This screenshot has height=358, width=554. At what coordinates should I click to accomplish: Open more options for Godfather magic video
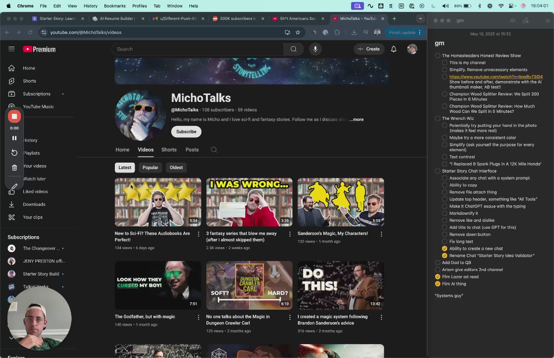(x=198, y=317)
